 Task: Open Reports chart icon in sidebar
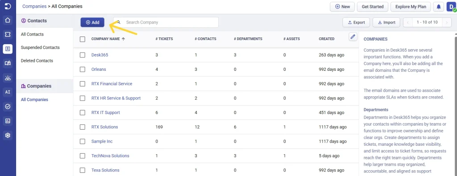tap(8, 121)
